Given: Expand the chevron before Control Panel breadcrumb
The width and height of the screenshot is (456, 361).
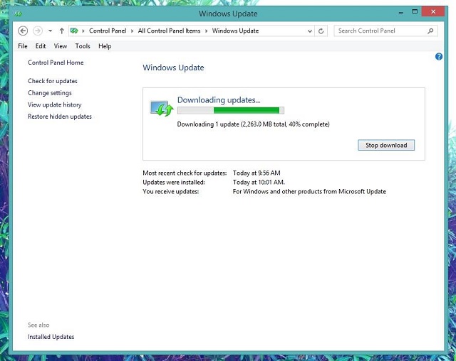Looking at the screenshot, I should (x=83, y=31).
